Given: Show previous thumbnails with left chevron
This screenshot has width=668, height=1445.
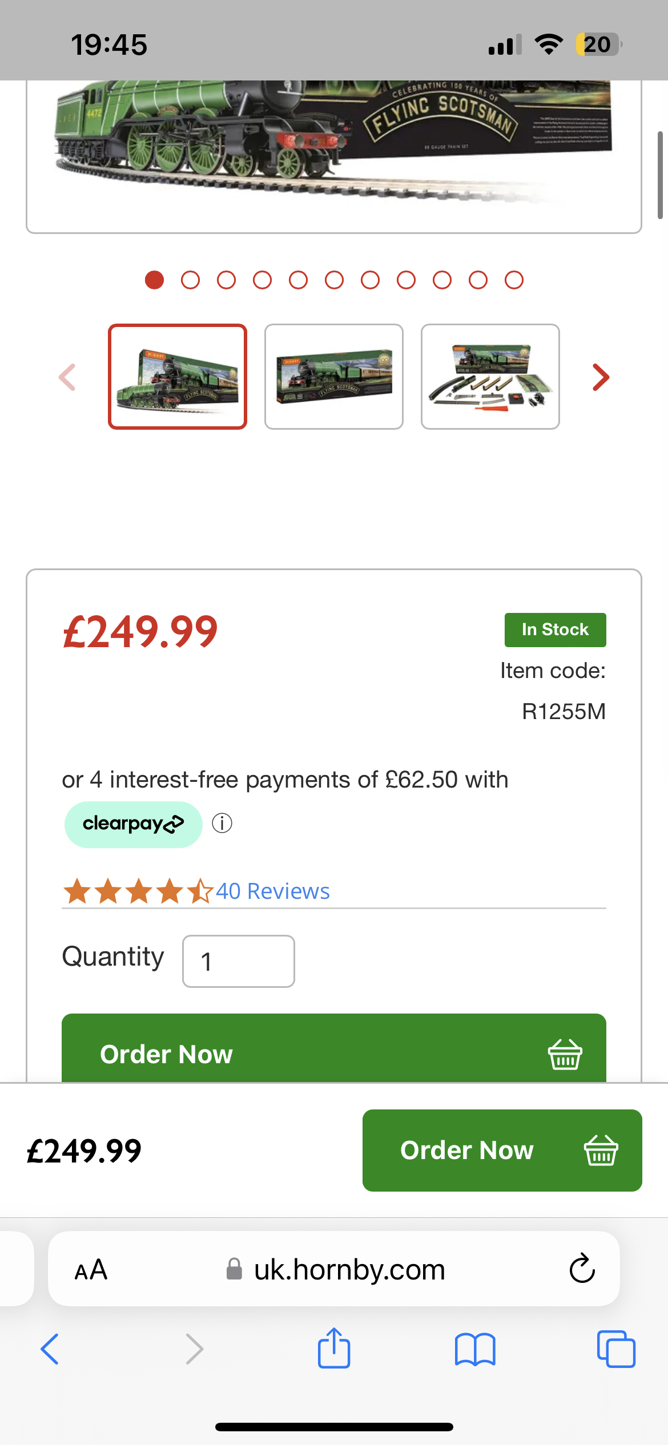Looking at the screenshot, I should [x=67, y=377].
